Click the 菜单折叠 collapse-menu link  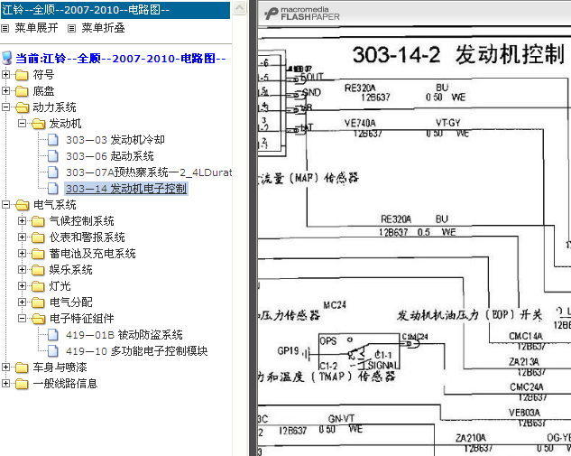tap(103, 28)
